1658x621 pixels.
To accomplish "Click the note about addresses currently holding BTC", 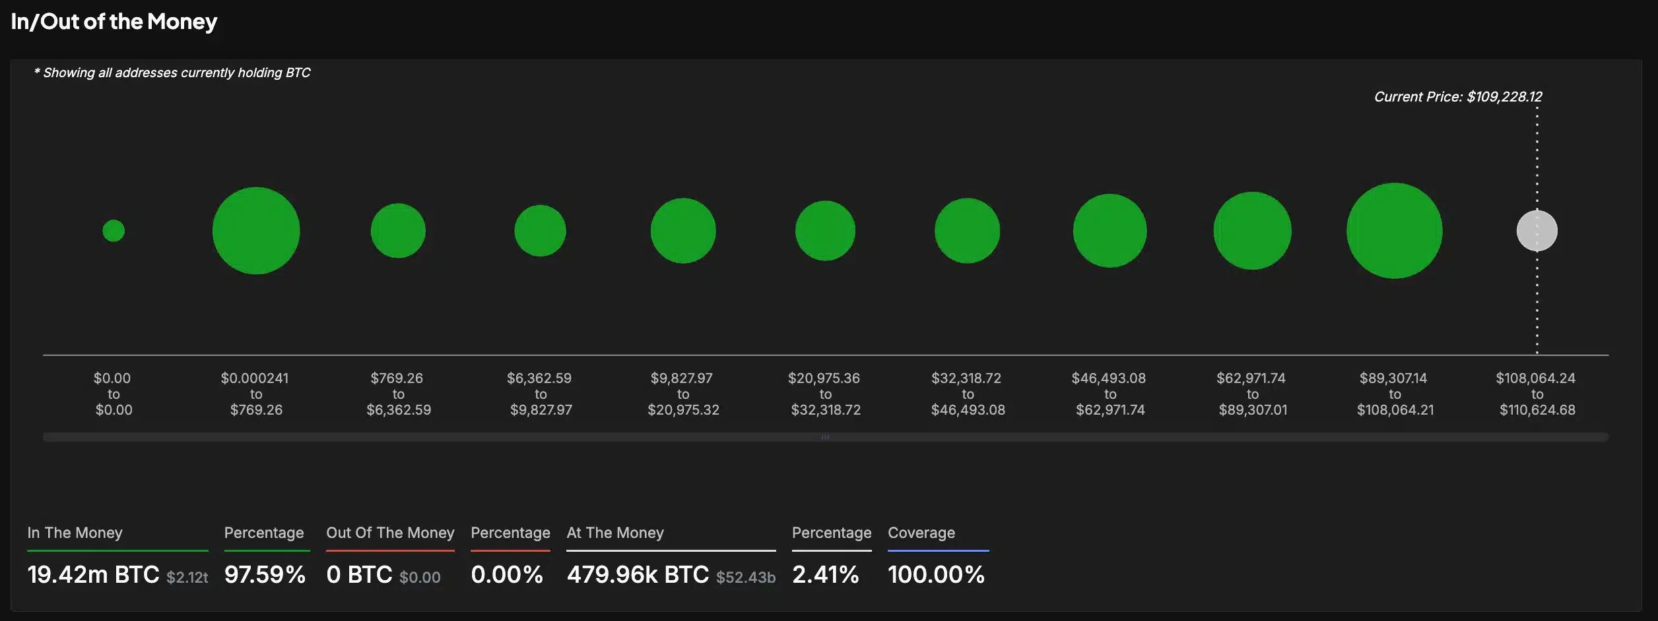I will pos(173,73).
